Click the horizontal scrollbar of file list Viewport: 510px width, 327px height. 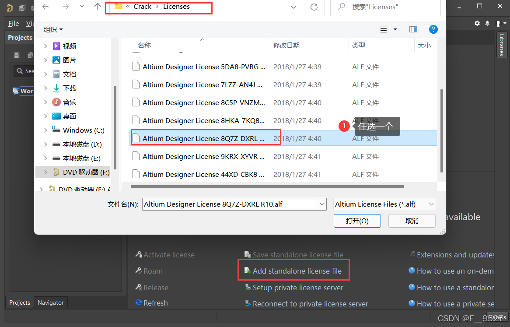[x=262, y=186]
